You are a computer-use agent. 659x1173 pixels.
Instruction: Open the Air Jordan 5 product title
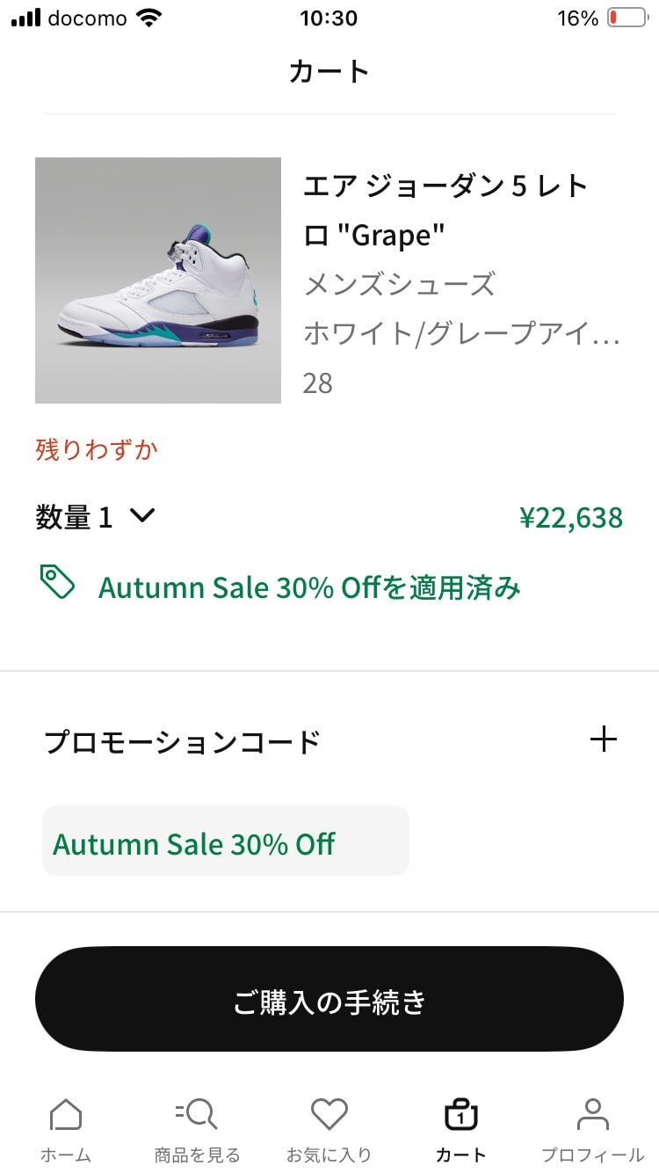(445, 210)
